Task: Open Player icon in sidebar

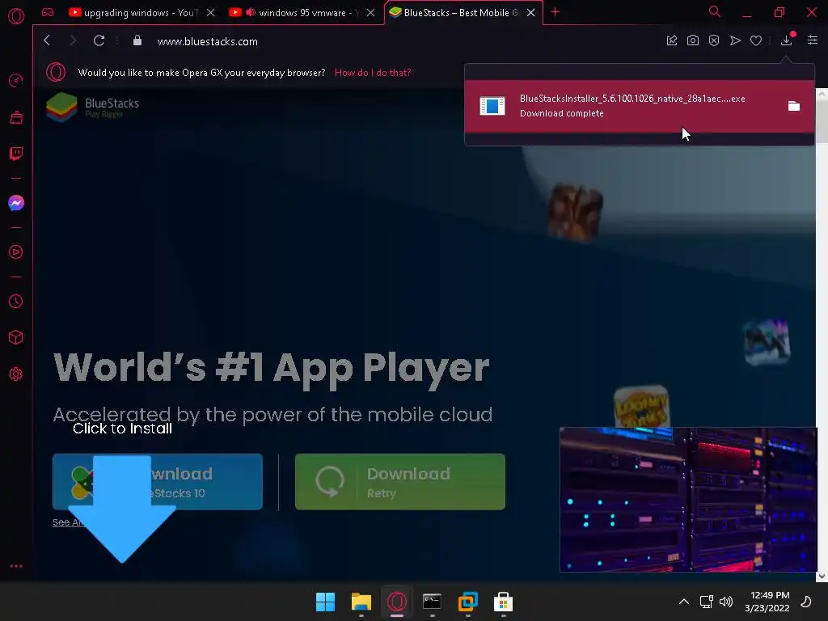Action: tap(16, 252)
